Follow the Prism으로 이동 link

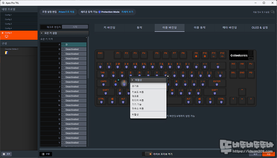[66, 12]
